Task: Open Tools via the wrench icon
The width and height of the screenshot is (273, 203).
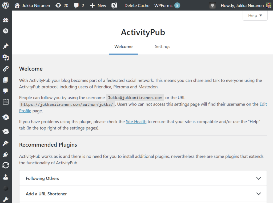Action: (x=6, y=199)
